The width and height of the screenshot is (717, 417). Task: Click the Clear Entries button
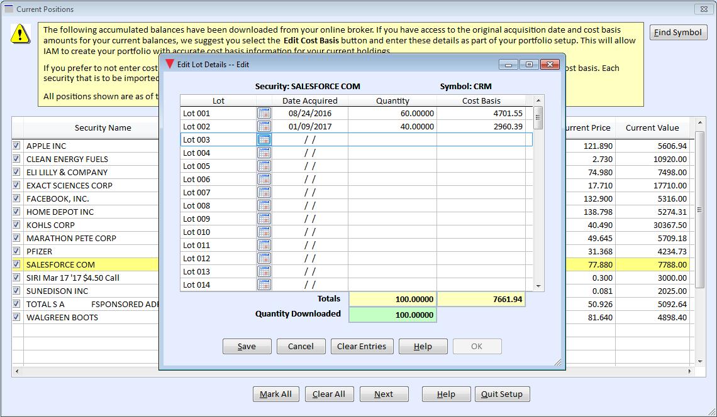[x=361, y=346]
